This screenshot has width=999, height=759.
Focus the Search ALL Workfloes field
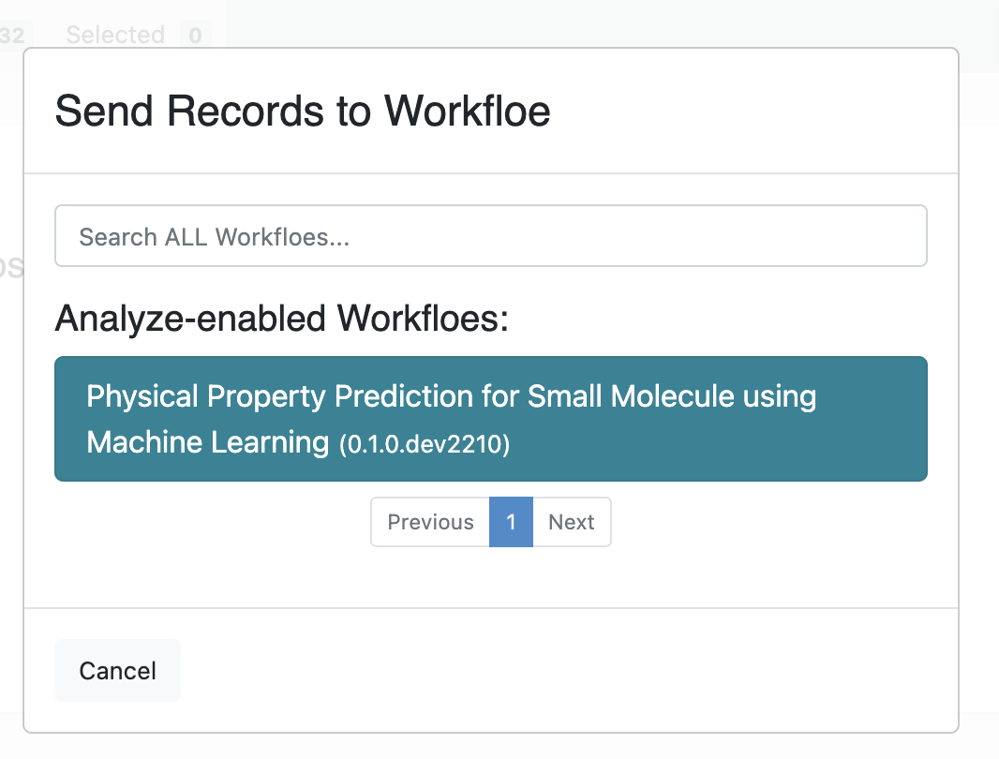(x=490, y=236)
